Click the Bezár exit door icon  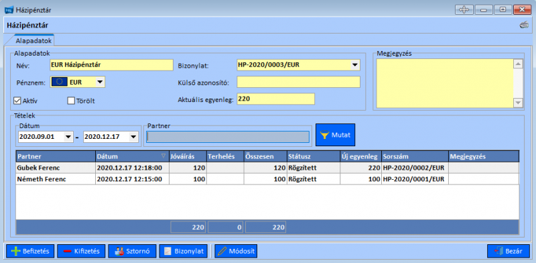[x=497, y=251]
